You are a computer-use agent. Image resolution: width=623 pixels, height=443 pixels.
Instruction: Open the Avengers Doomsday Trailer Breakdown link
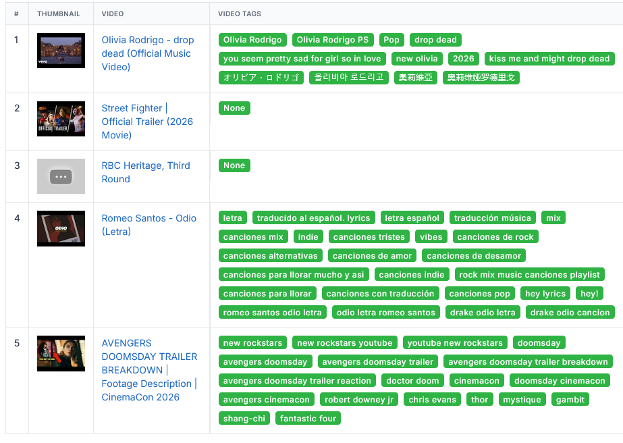[149, 370]
